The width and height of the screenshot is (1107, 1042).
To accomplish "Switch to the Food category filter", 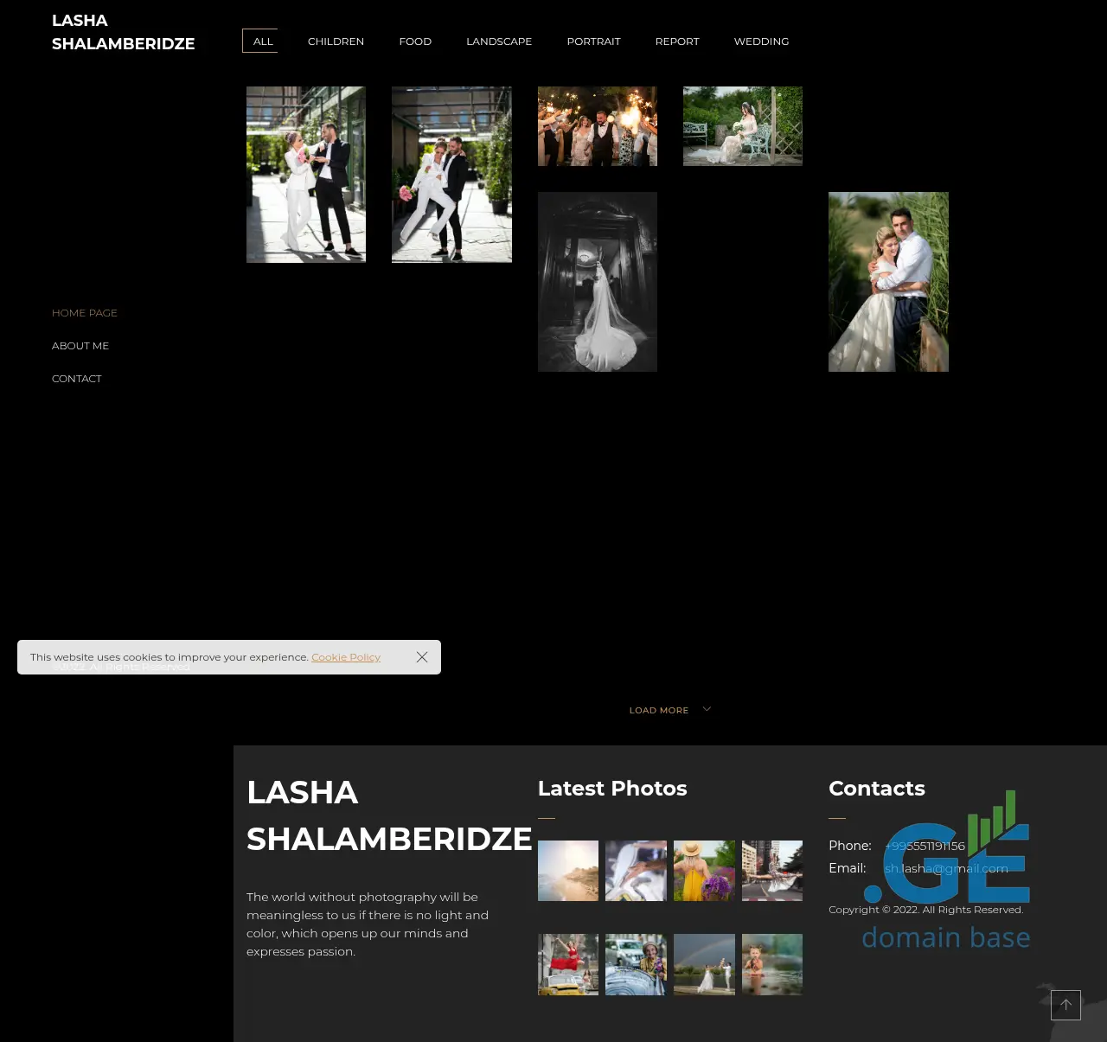I will point(415,42).
